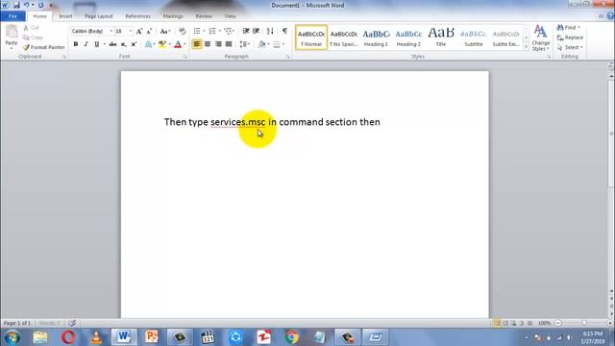Click the Multilevel List icon
Image resolution: width=615 pixels, height=346 pixels.
coord(229,31)
